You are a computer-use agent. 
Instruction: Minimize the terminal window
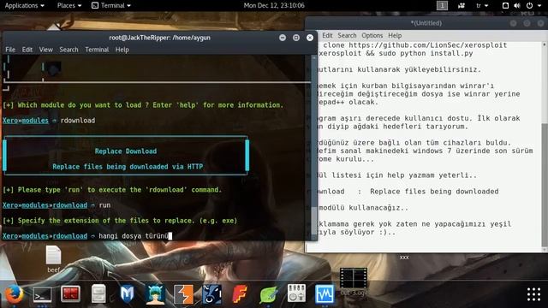coord(283,38)
